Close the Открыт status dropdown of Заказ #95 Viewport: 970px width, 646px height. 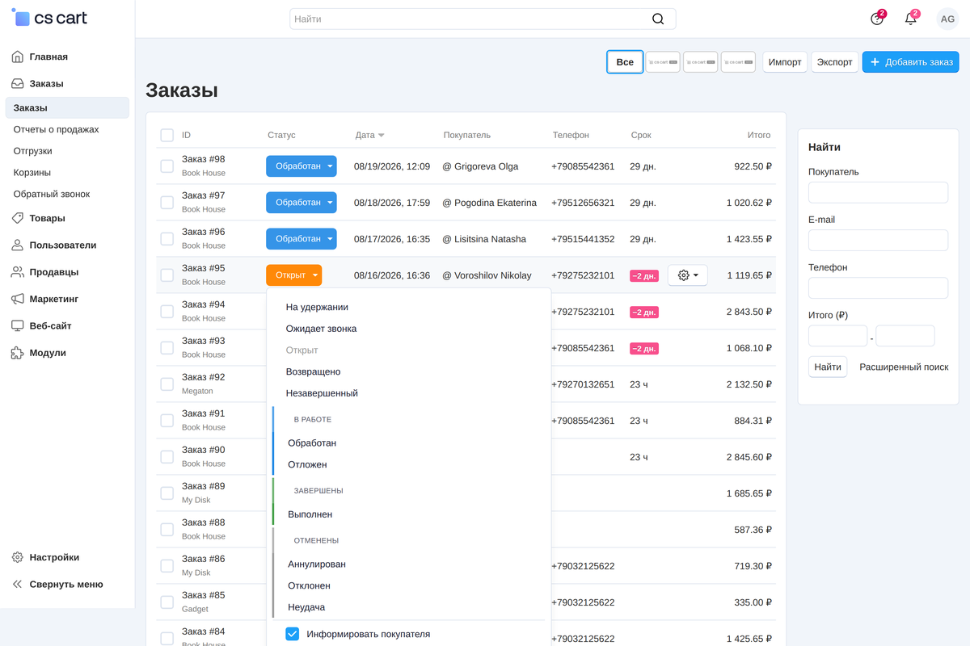[294, 275]
